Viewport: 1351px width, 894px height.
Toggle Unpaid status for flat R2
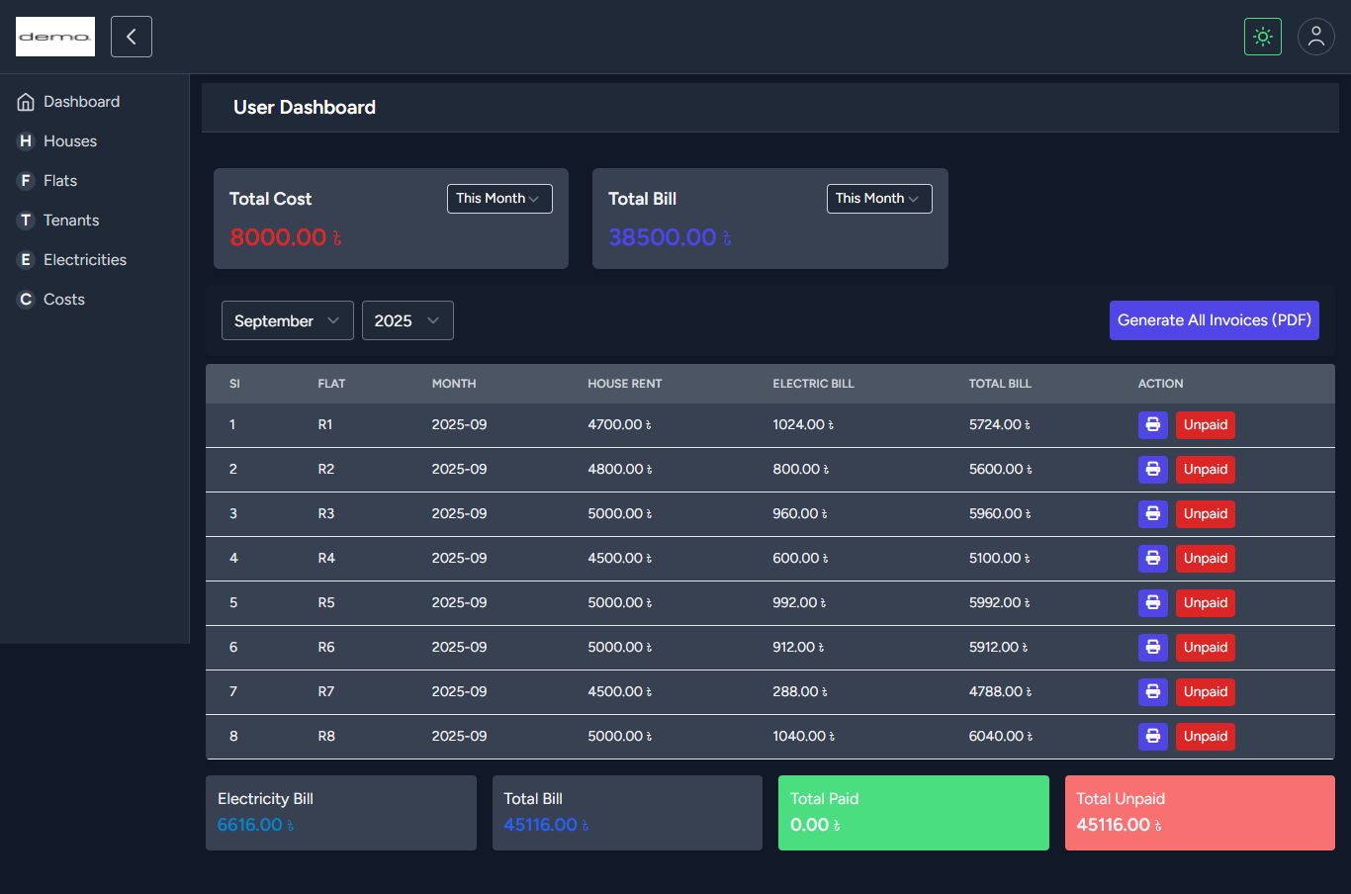click(x=1205, y=470)
